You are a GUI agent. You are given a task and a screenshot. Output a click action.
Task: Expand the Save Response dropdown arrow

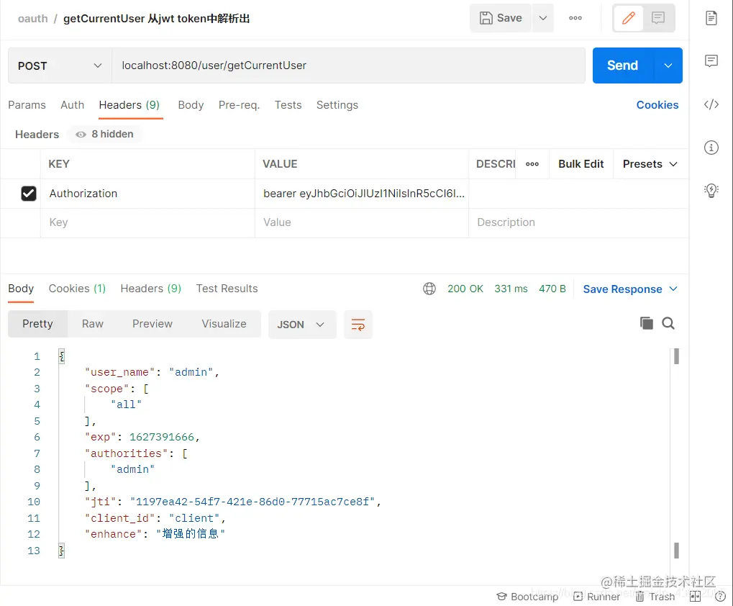point(673,289)
